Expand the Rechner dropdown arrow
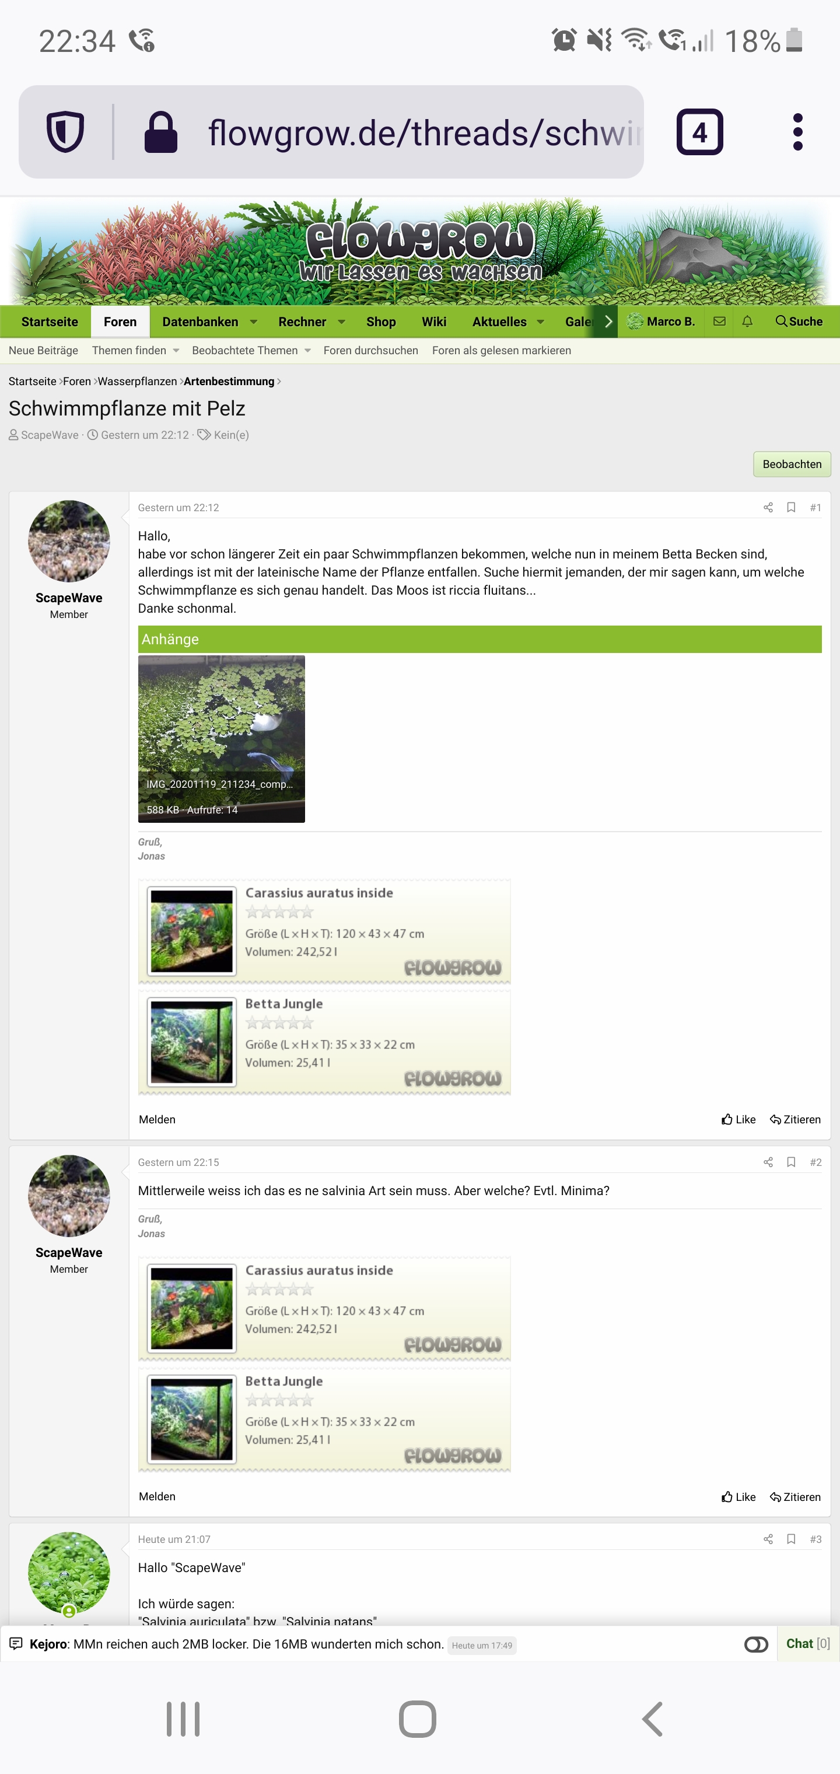This screenshot has width=840, height=1774. pos(341,322)
